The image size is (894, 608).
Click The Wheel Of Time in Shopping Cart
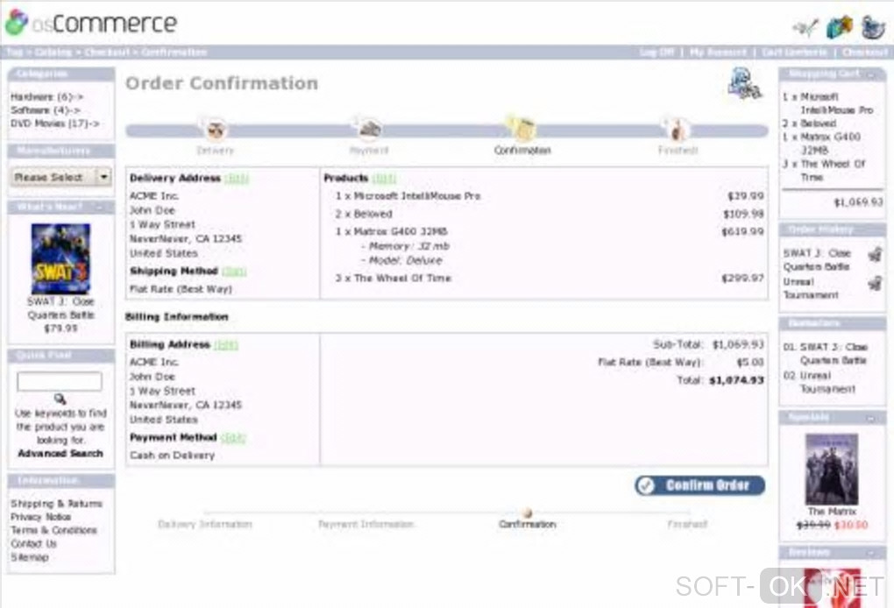[833, 170]
